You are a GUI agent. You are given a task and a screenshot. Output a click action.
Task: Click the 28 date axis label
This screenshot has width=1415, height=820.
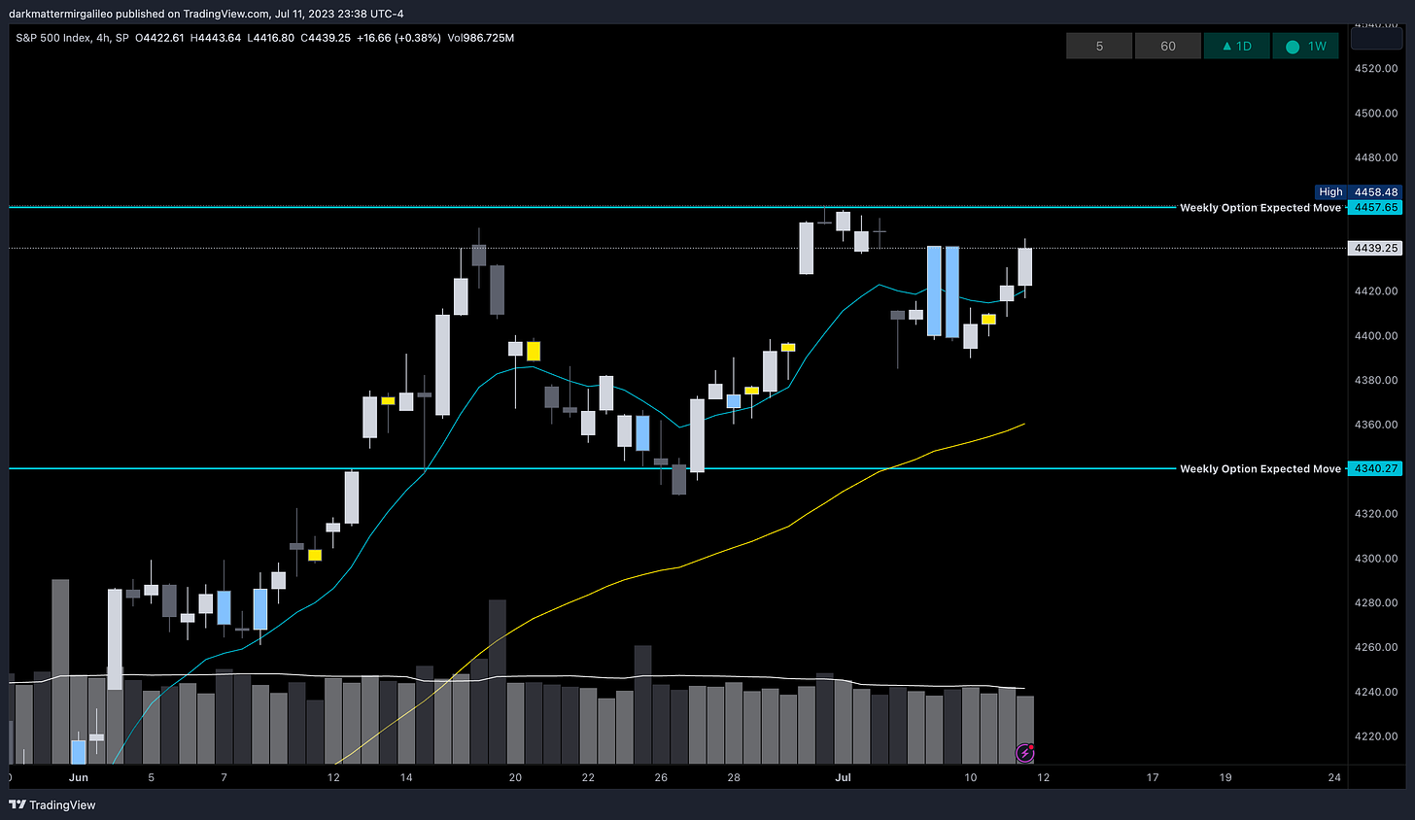pos(734,777)
